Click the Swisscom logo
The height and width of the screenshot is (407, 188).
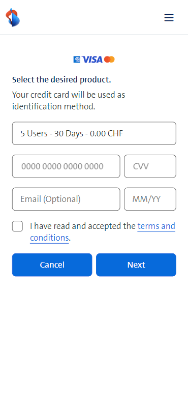point(13,17)
